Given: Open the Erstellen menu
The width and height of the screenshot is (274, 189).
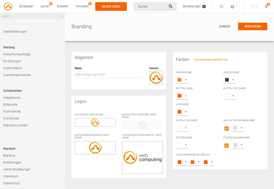Looking at the screenshot, I should coord(63,6).
